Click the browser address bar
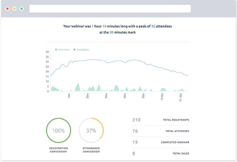This screenshot has height=162, width=237. [110, 8]
